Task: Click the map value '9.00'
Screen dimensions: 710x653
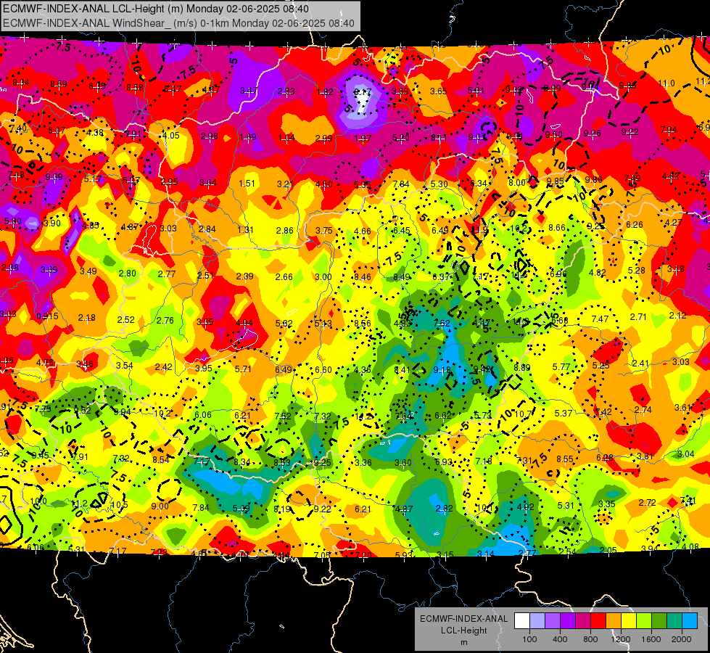Action: tap(160, 506)
